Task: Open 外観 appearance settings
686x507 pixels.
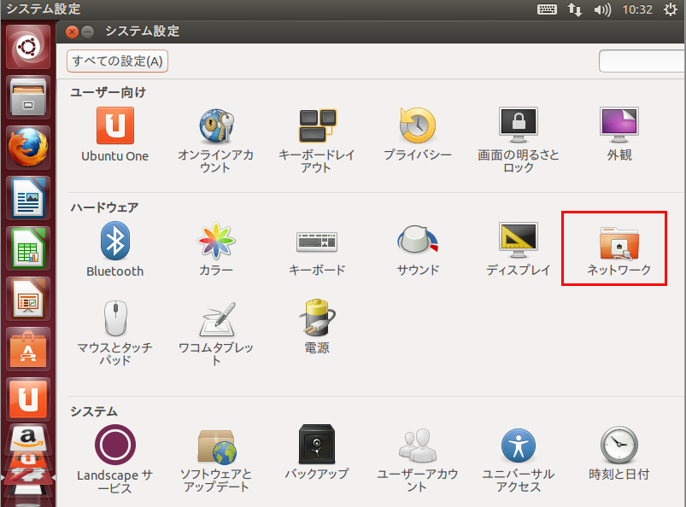Action: click(x=619, y=135)
